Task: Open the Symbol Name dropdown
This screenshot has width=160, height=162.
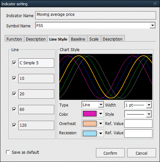Action: [152, 25]
